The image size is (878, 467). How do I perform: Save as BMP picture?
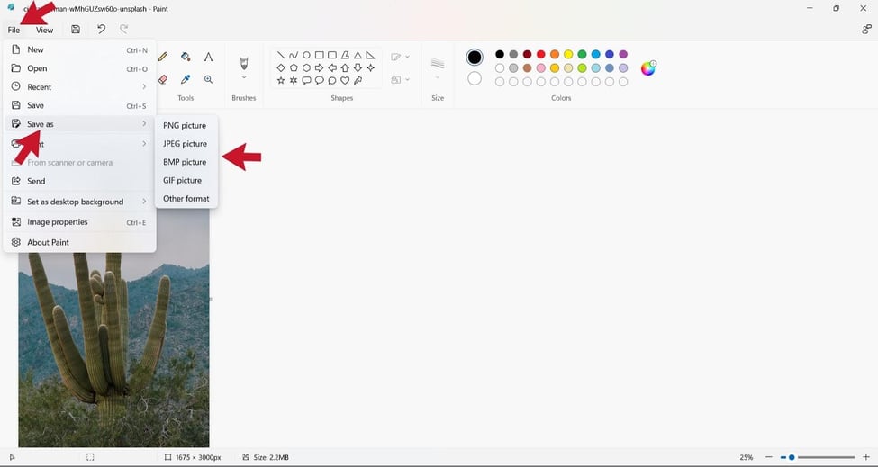[186, 162]
